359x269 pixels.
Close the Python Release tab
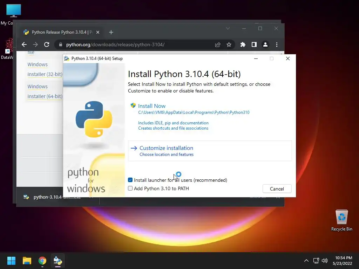[98, 32]
